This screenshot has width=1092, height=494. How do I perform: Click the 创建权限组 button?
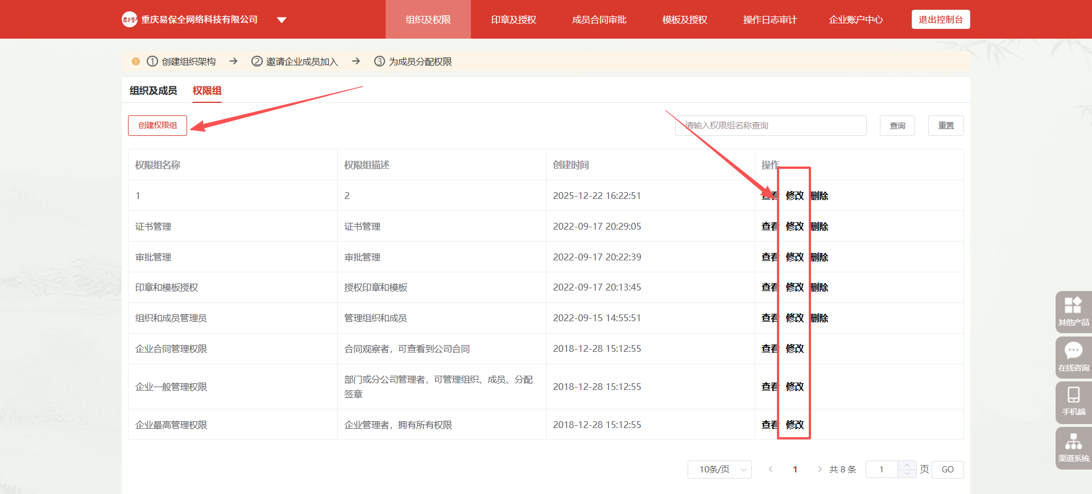(158, 126)
